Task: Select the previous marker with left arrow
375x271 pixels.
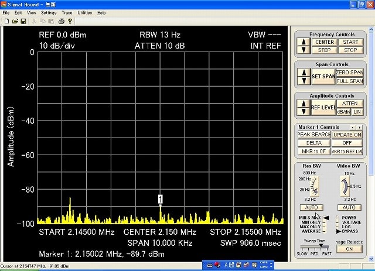Action: click(x=353, y=128)
